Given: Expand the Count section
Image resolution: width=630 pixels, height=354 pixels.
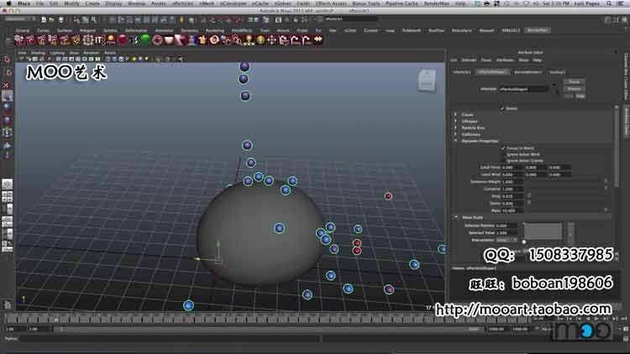Looking at the screenshot, I should tap(455, 114).
